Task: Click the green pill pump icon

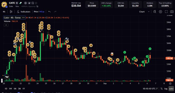Action: coord(21,3)
